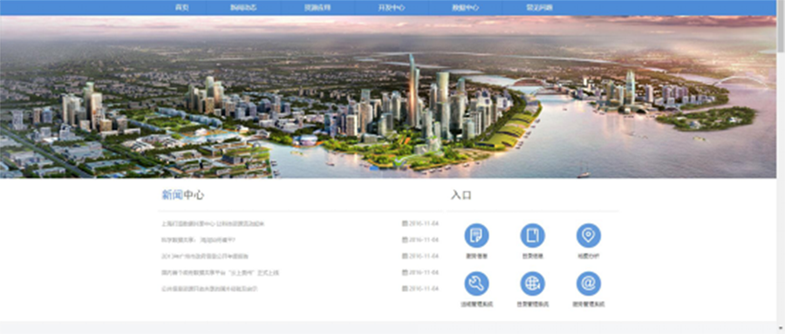
Task: Select the second item in top navigation
Action: 244,8
